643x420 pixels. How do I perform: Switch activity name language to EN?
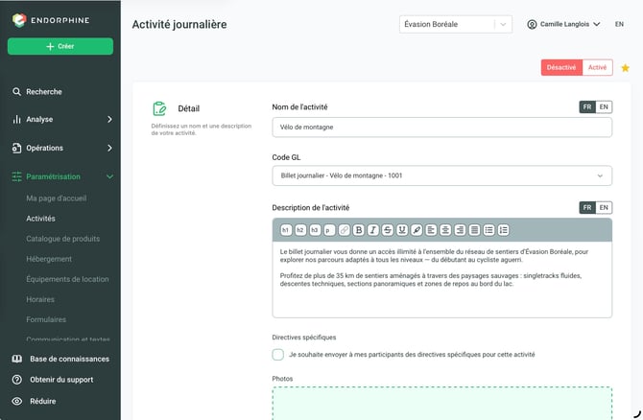coord(604,107)
